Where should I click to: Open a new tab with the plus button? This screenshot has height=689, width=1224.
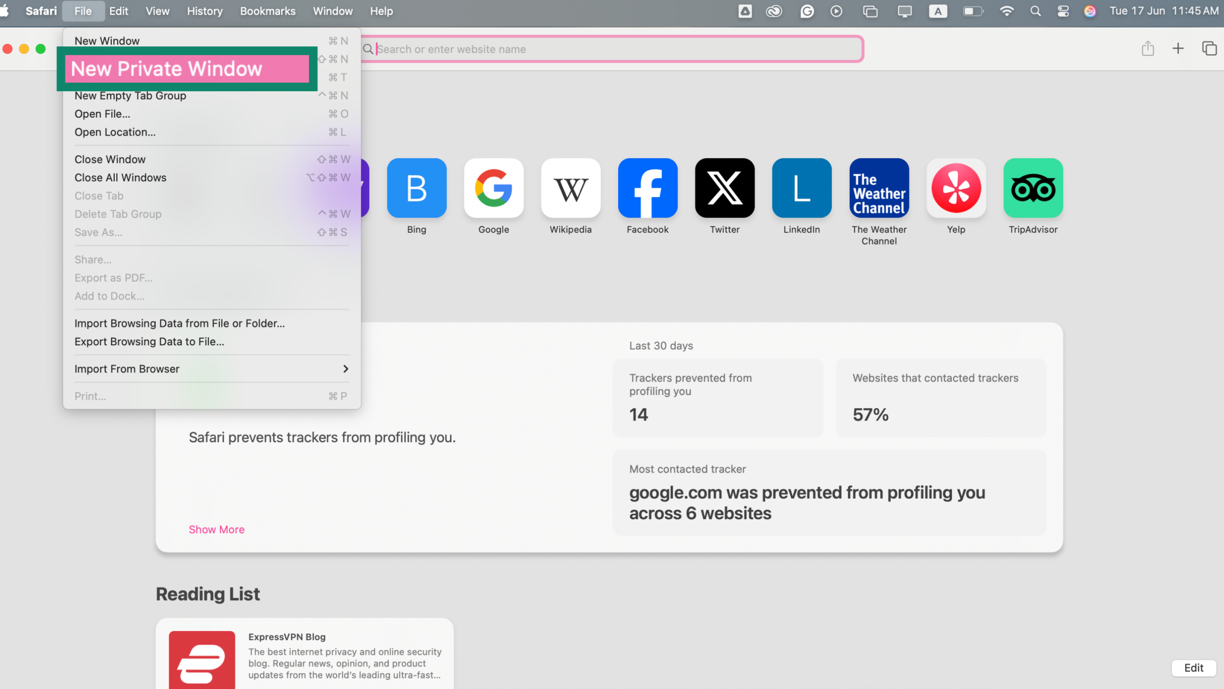(1178, 48)
